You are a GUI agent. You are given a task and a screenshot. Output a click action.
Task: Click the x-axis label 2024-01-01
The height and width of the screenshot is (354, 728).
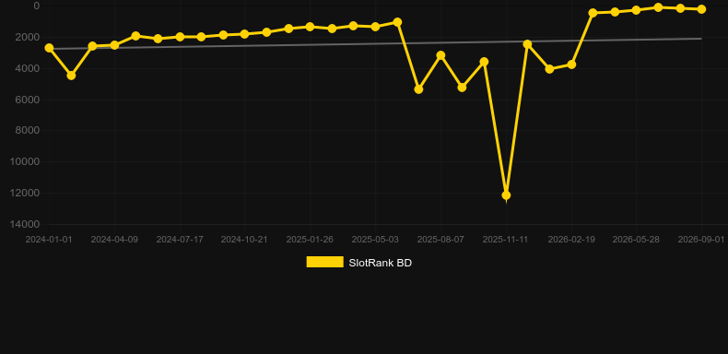[49, 240]
